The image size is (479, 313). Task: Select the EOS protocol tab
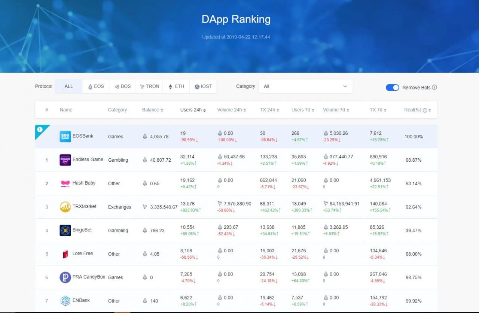(96, 86)
